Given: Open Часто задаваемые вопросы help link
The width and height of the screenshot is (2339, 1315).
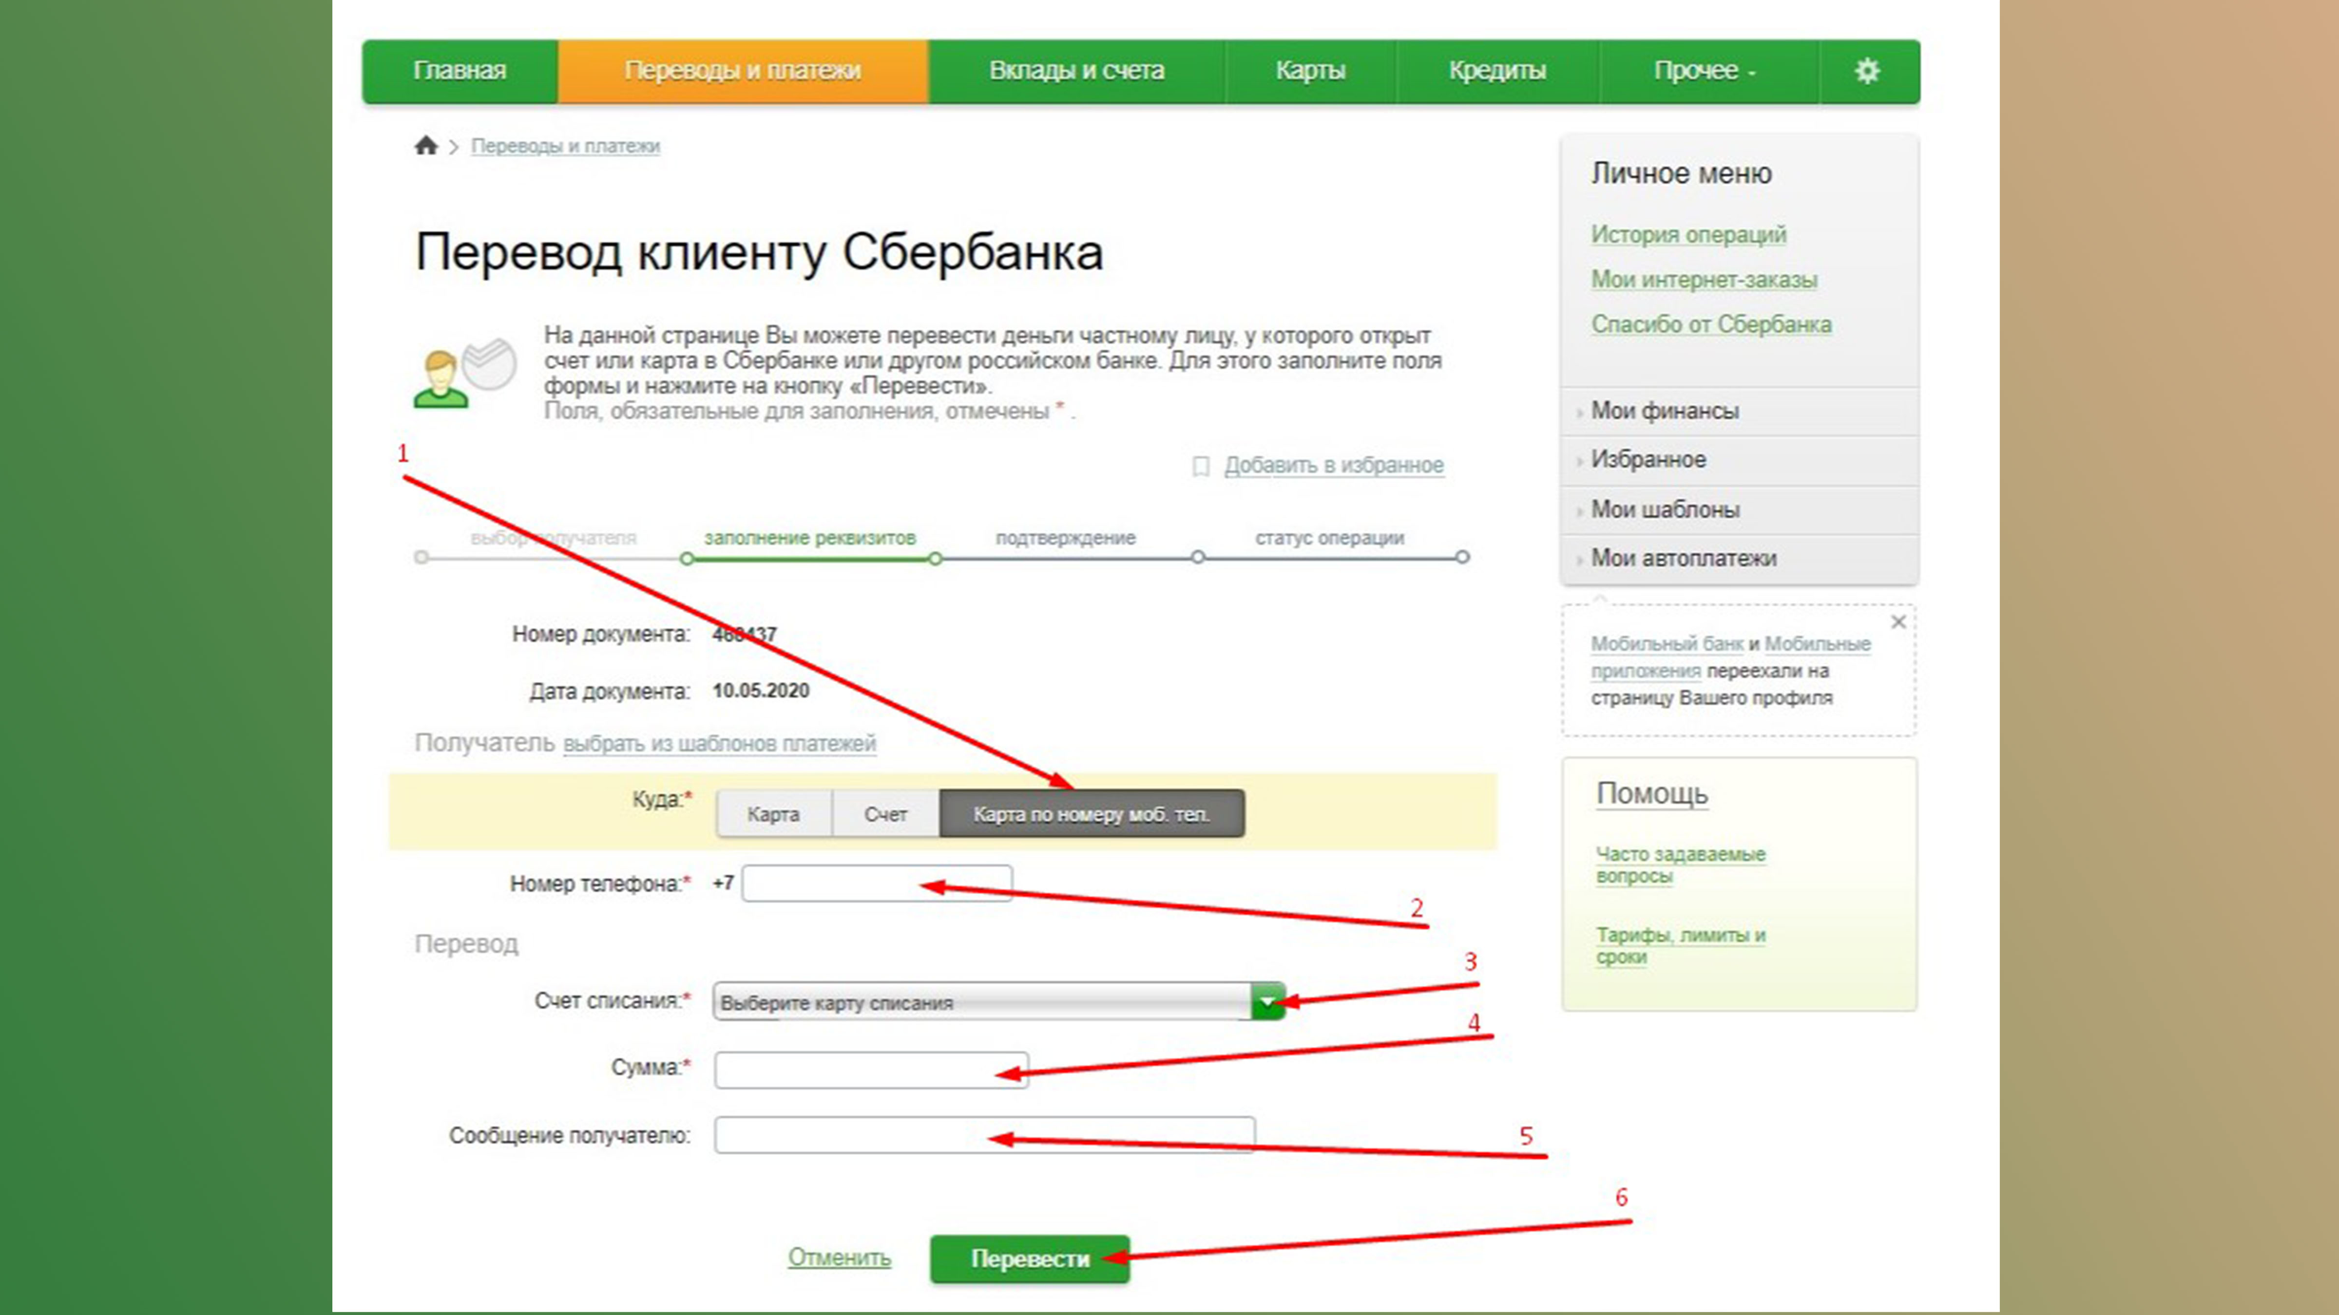Looking at the screenshot, I should [x=1681, y=865].
